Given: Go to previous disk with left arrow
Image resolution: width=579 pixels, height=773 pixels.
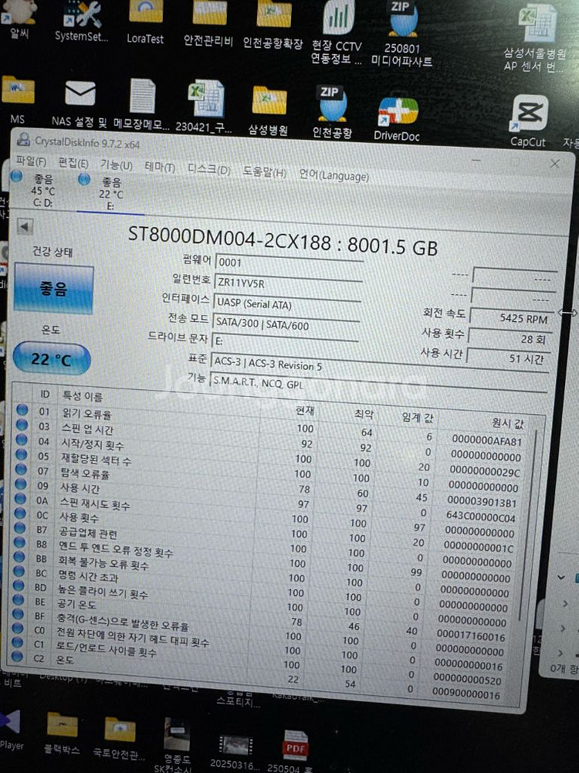Looking at the screenshot, I should tap(25, 227).
